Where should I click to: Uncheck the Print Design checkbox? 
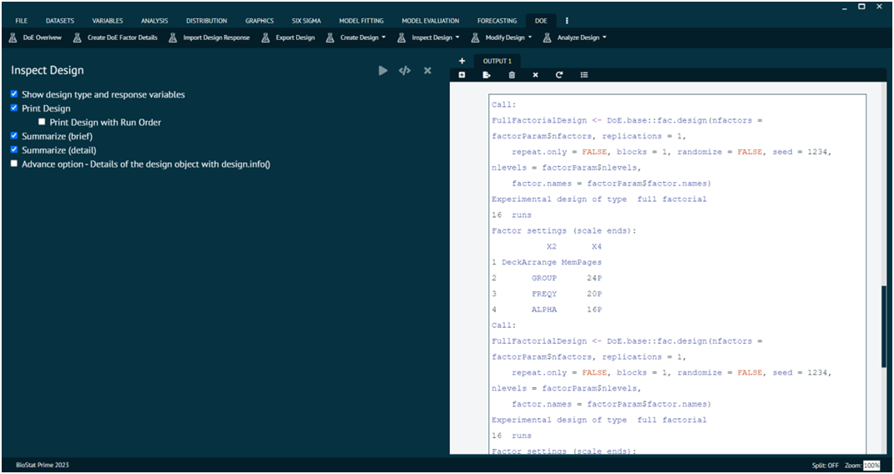click(14, 108)
